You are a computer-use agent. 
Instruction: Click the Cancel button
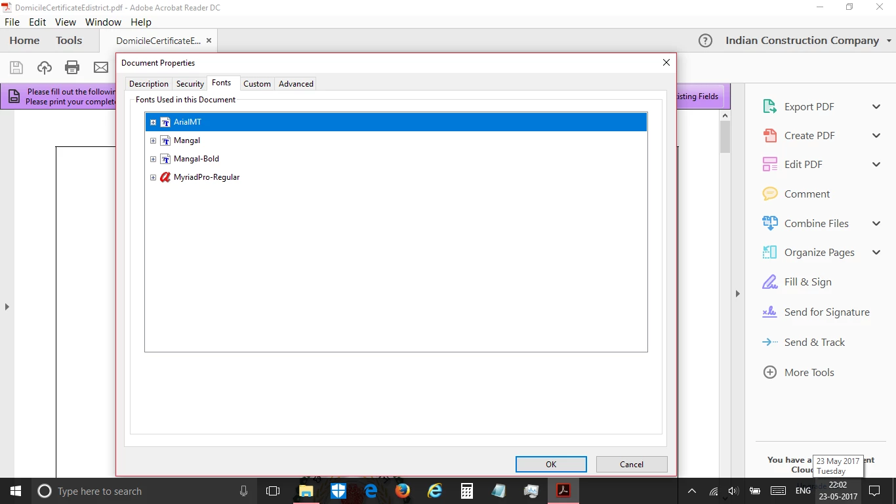click(632, 464)
